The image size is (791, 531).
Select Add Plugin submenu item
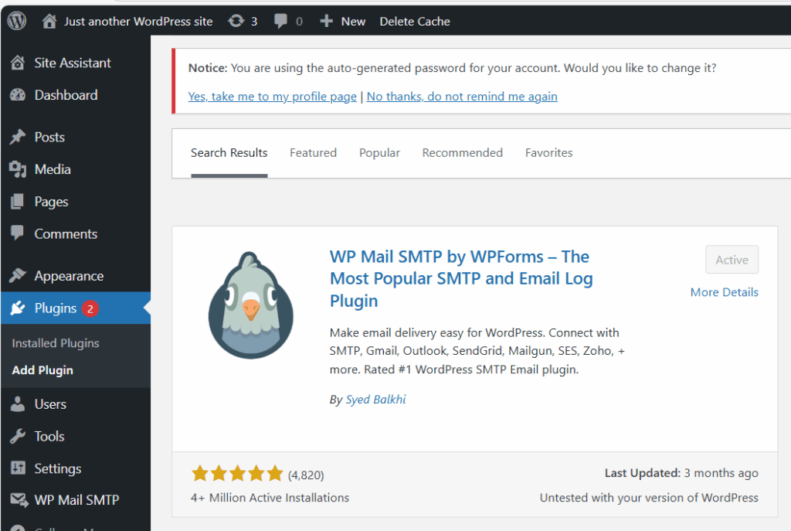click(42, 370)
